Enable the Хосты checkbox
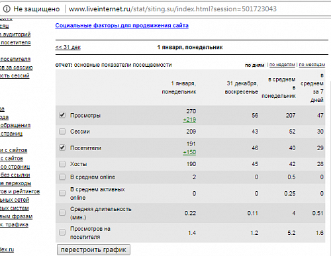331x256 pixels. [62, 164]
